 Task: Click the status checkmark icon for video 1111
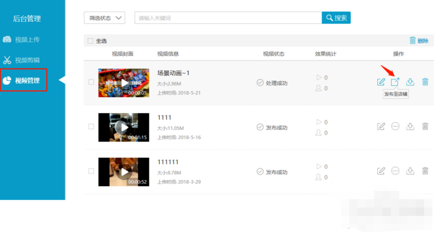260,127
